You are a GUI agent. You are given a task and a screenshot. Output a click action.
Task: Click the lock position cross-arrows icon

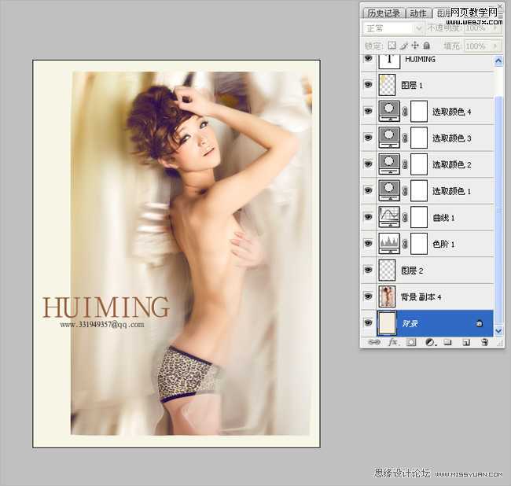point(415,46)
